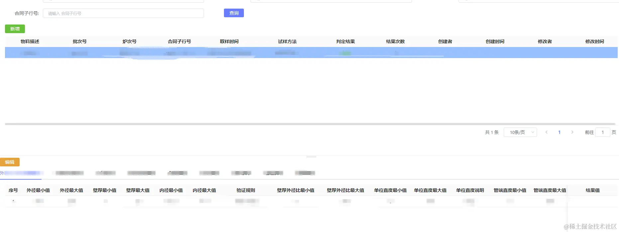The height and width of the screenshot is (232, 619).
Task: Click the 判定结果 column header
Action: (346, 41)
